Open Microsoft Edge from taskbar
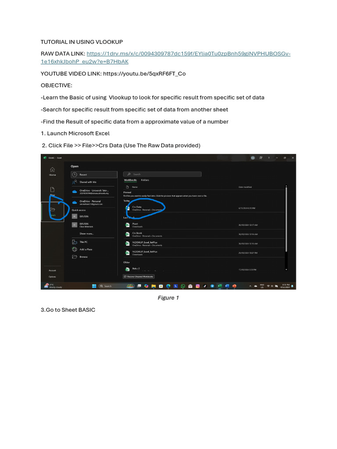Image resolution: width=337 pixels, height=449 pixels. point(168,286)
